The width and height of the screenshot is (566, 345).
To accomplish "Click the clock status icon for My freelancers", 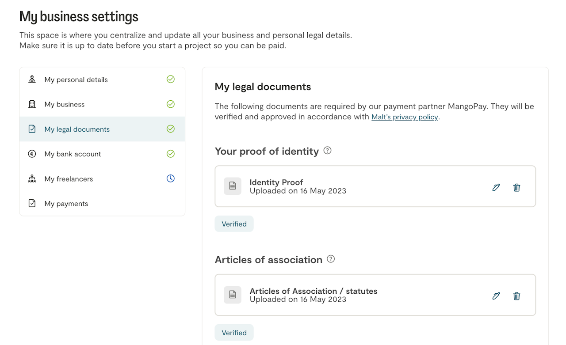I will (x=171, y=178).
